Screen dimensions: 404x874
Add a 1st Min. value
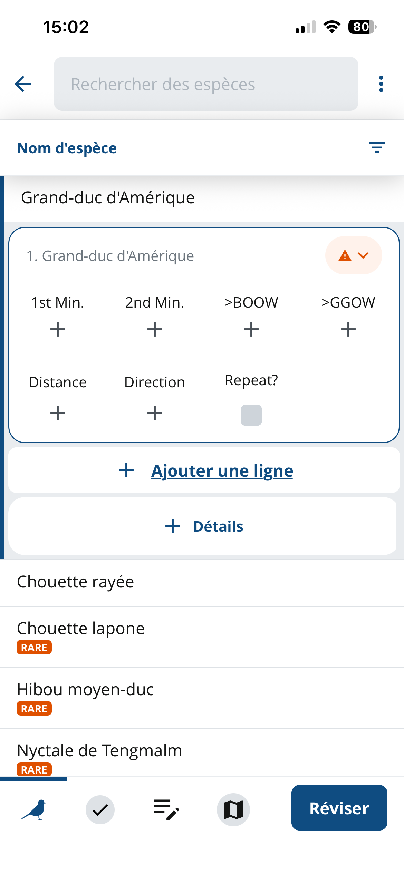coord(58,329)
